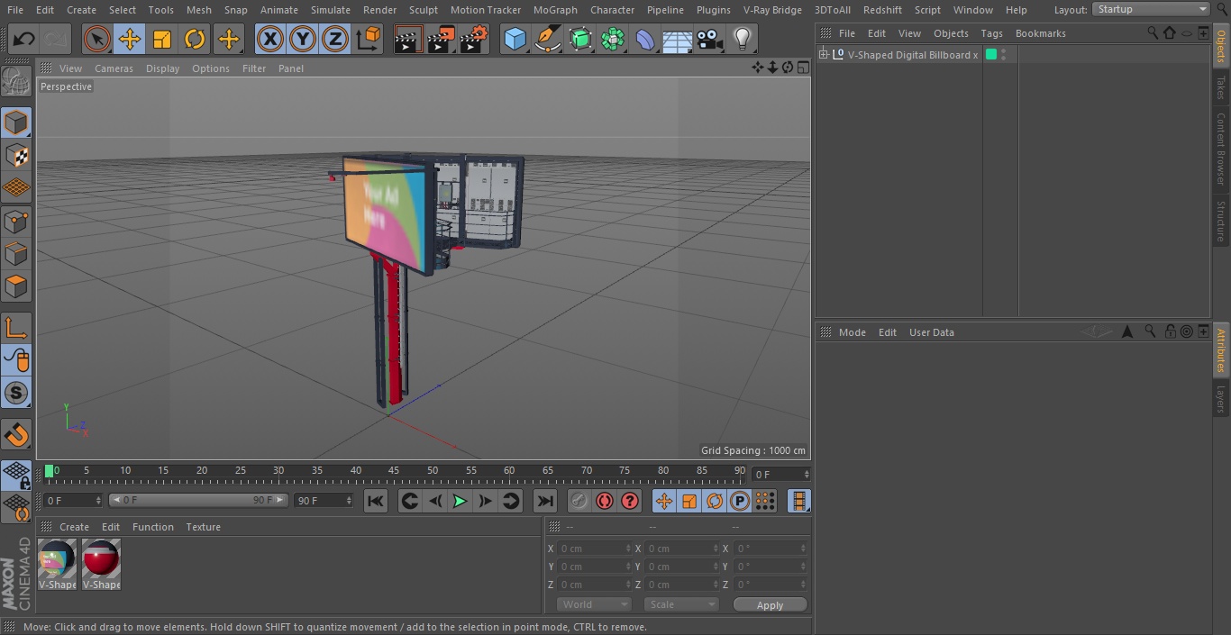1231x635 pixels.
Task: Open Material manager Texture menu
Action: pos(203,527)
